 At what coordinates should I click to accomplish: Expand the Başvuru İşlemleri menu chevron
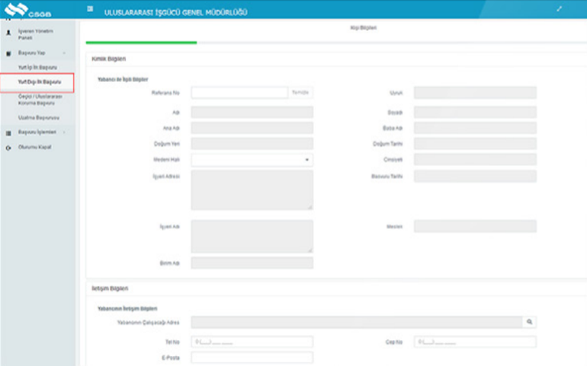[x=64, y=132]
